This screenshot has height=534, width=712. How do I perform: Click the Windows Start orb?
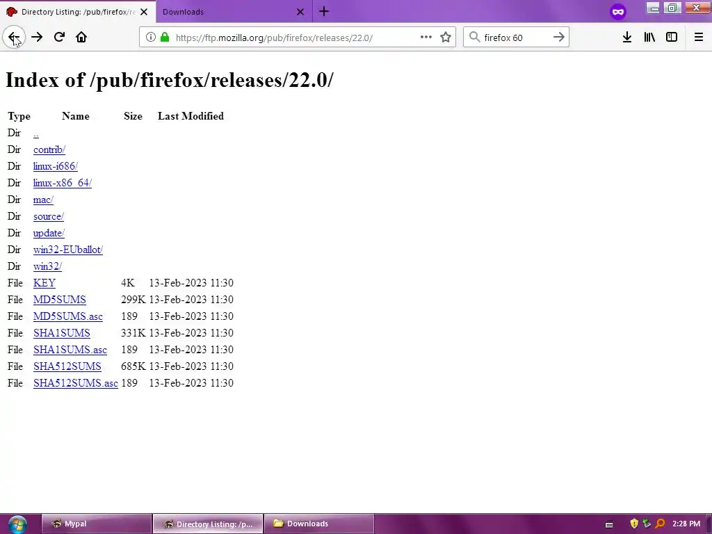17,524
